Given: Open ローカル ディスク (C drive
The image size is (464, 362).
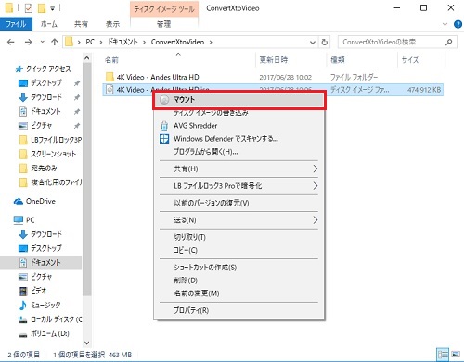Looking at the screenshot, I should coord(56,319).
